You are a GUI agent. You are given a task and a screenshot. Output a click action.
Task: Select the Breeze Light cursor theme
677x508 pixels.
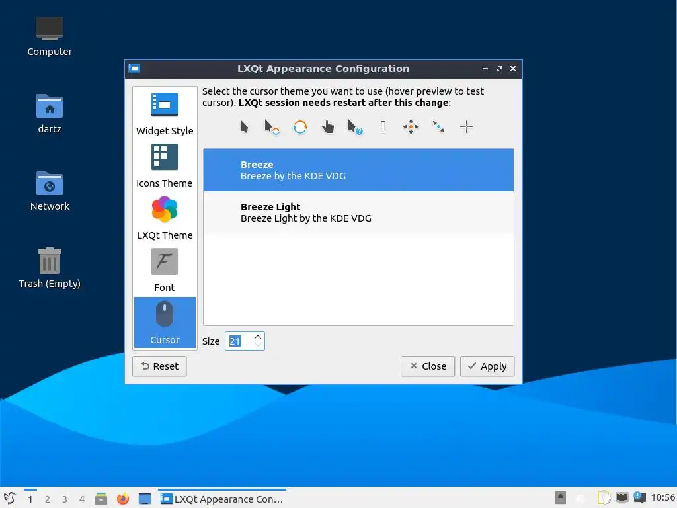pyautogui.click(x=358, y=212)
